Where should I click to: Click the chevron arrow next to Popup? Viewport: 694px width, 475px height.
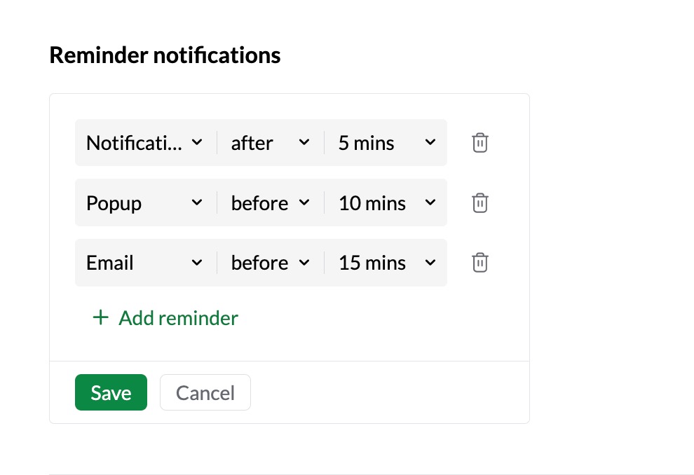197,202
